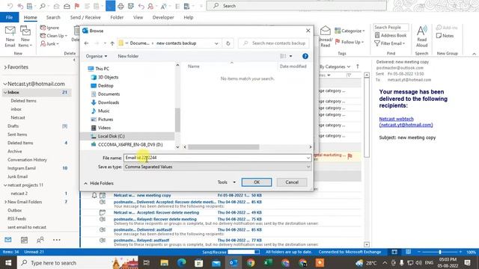Expand Favorites in folder pane

tap(5, 67)
